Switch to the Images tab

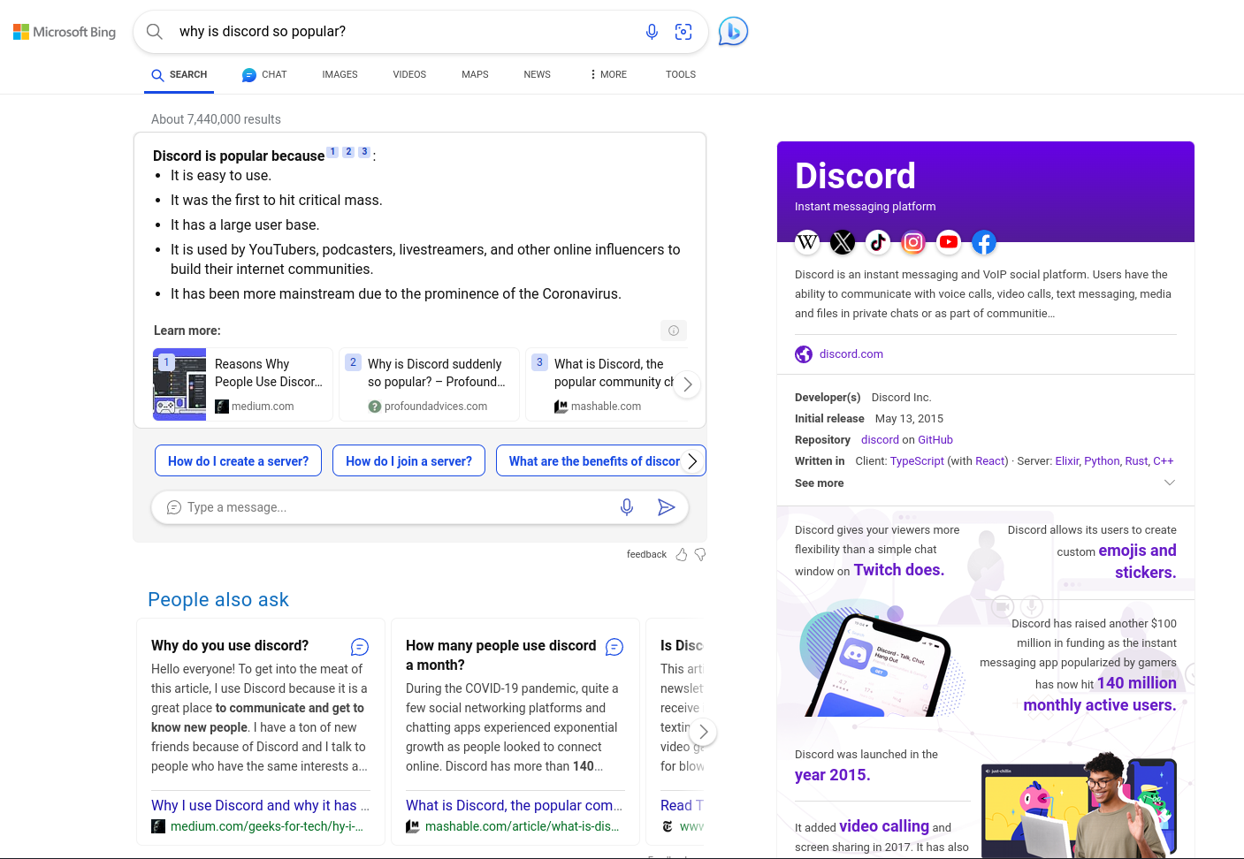pos(340,74)
